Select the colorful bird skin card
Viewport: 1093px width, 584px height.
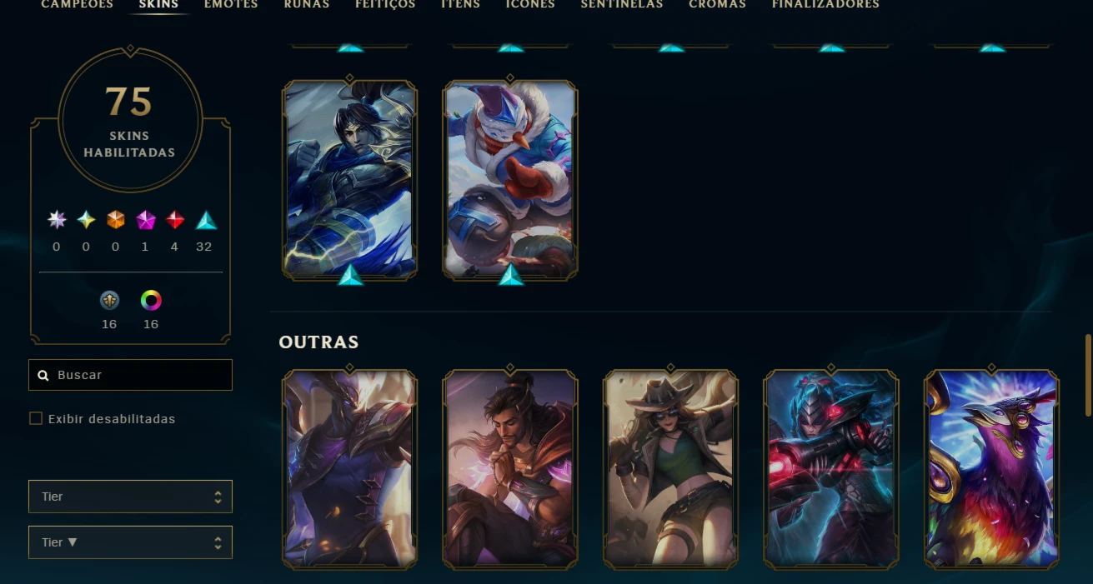991,470
